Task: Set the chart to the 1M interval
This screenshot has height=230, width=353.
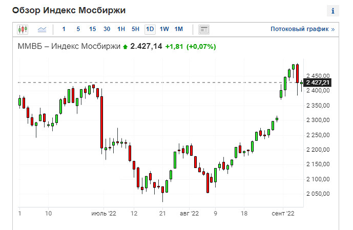Action: tap(178, 29)
